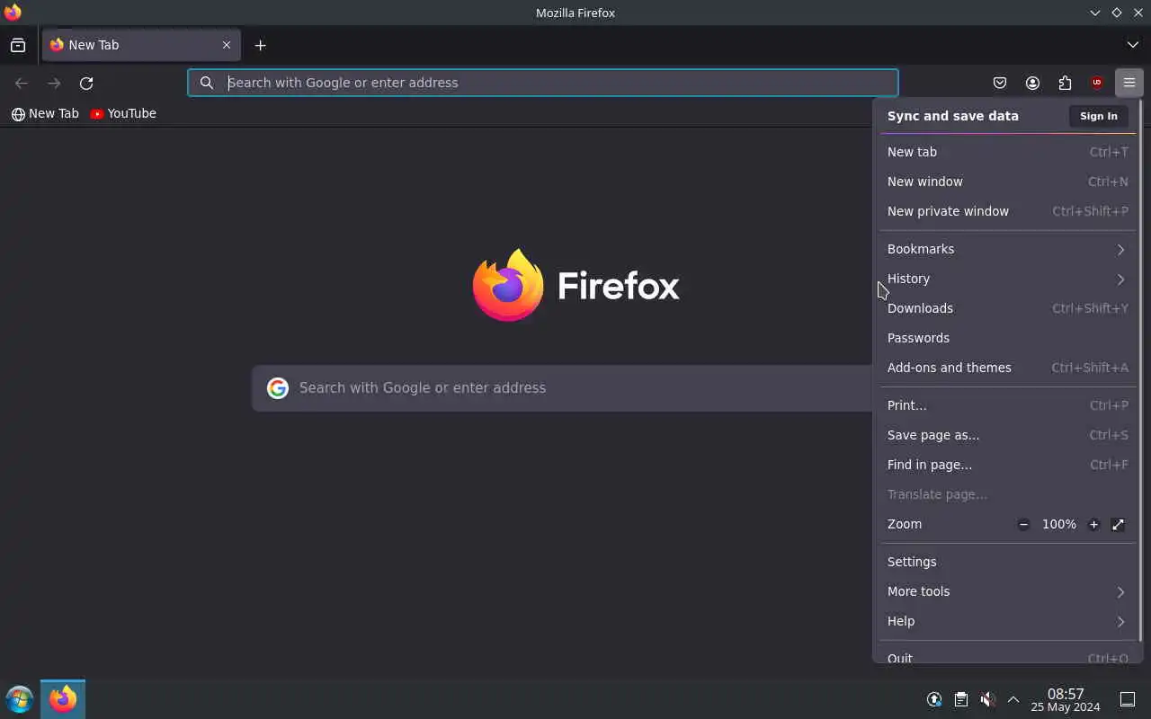
Task: Focus the address bar search field
Action: point(543,83)
